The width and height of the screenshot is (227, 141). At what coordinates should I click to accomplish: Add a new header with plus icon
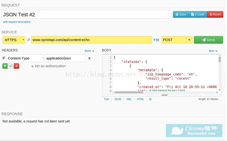[5, 66]
